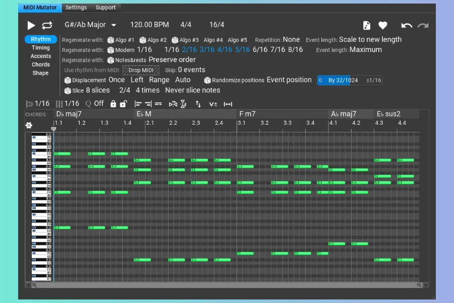Click the Slice dice icon
454x303 pixels.
click(68, 90)
